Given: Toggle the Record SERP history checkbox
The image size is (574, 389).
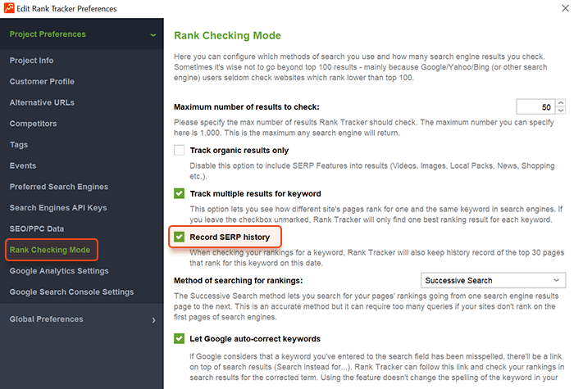Looking at the screenshot, I should (x=179, y=237).
